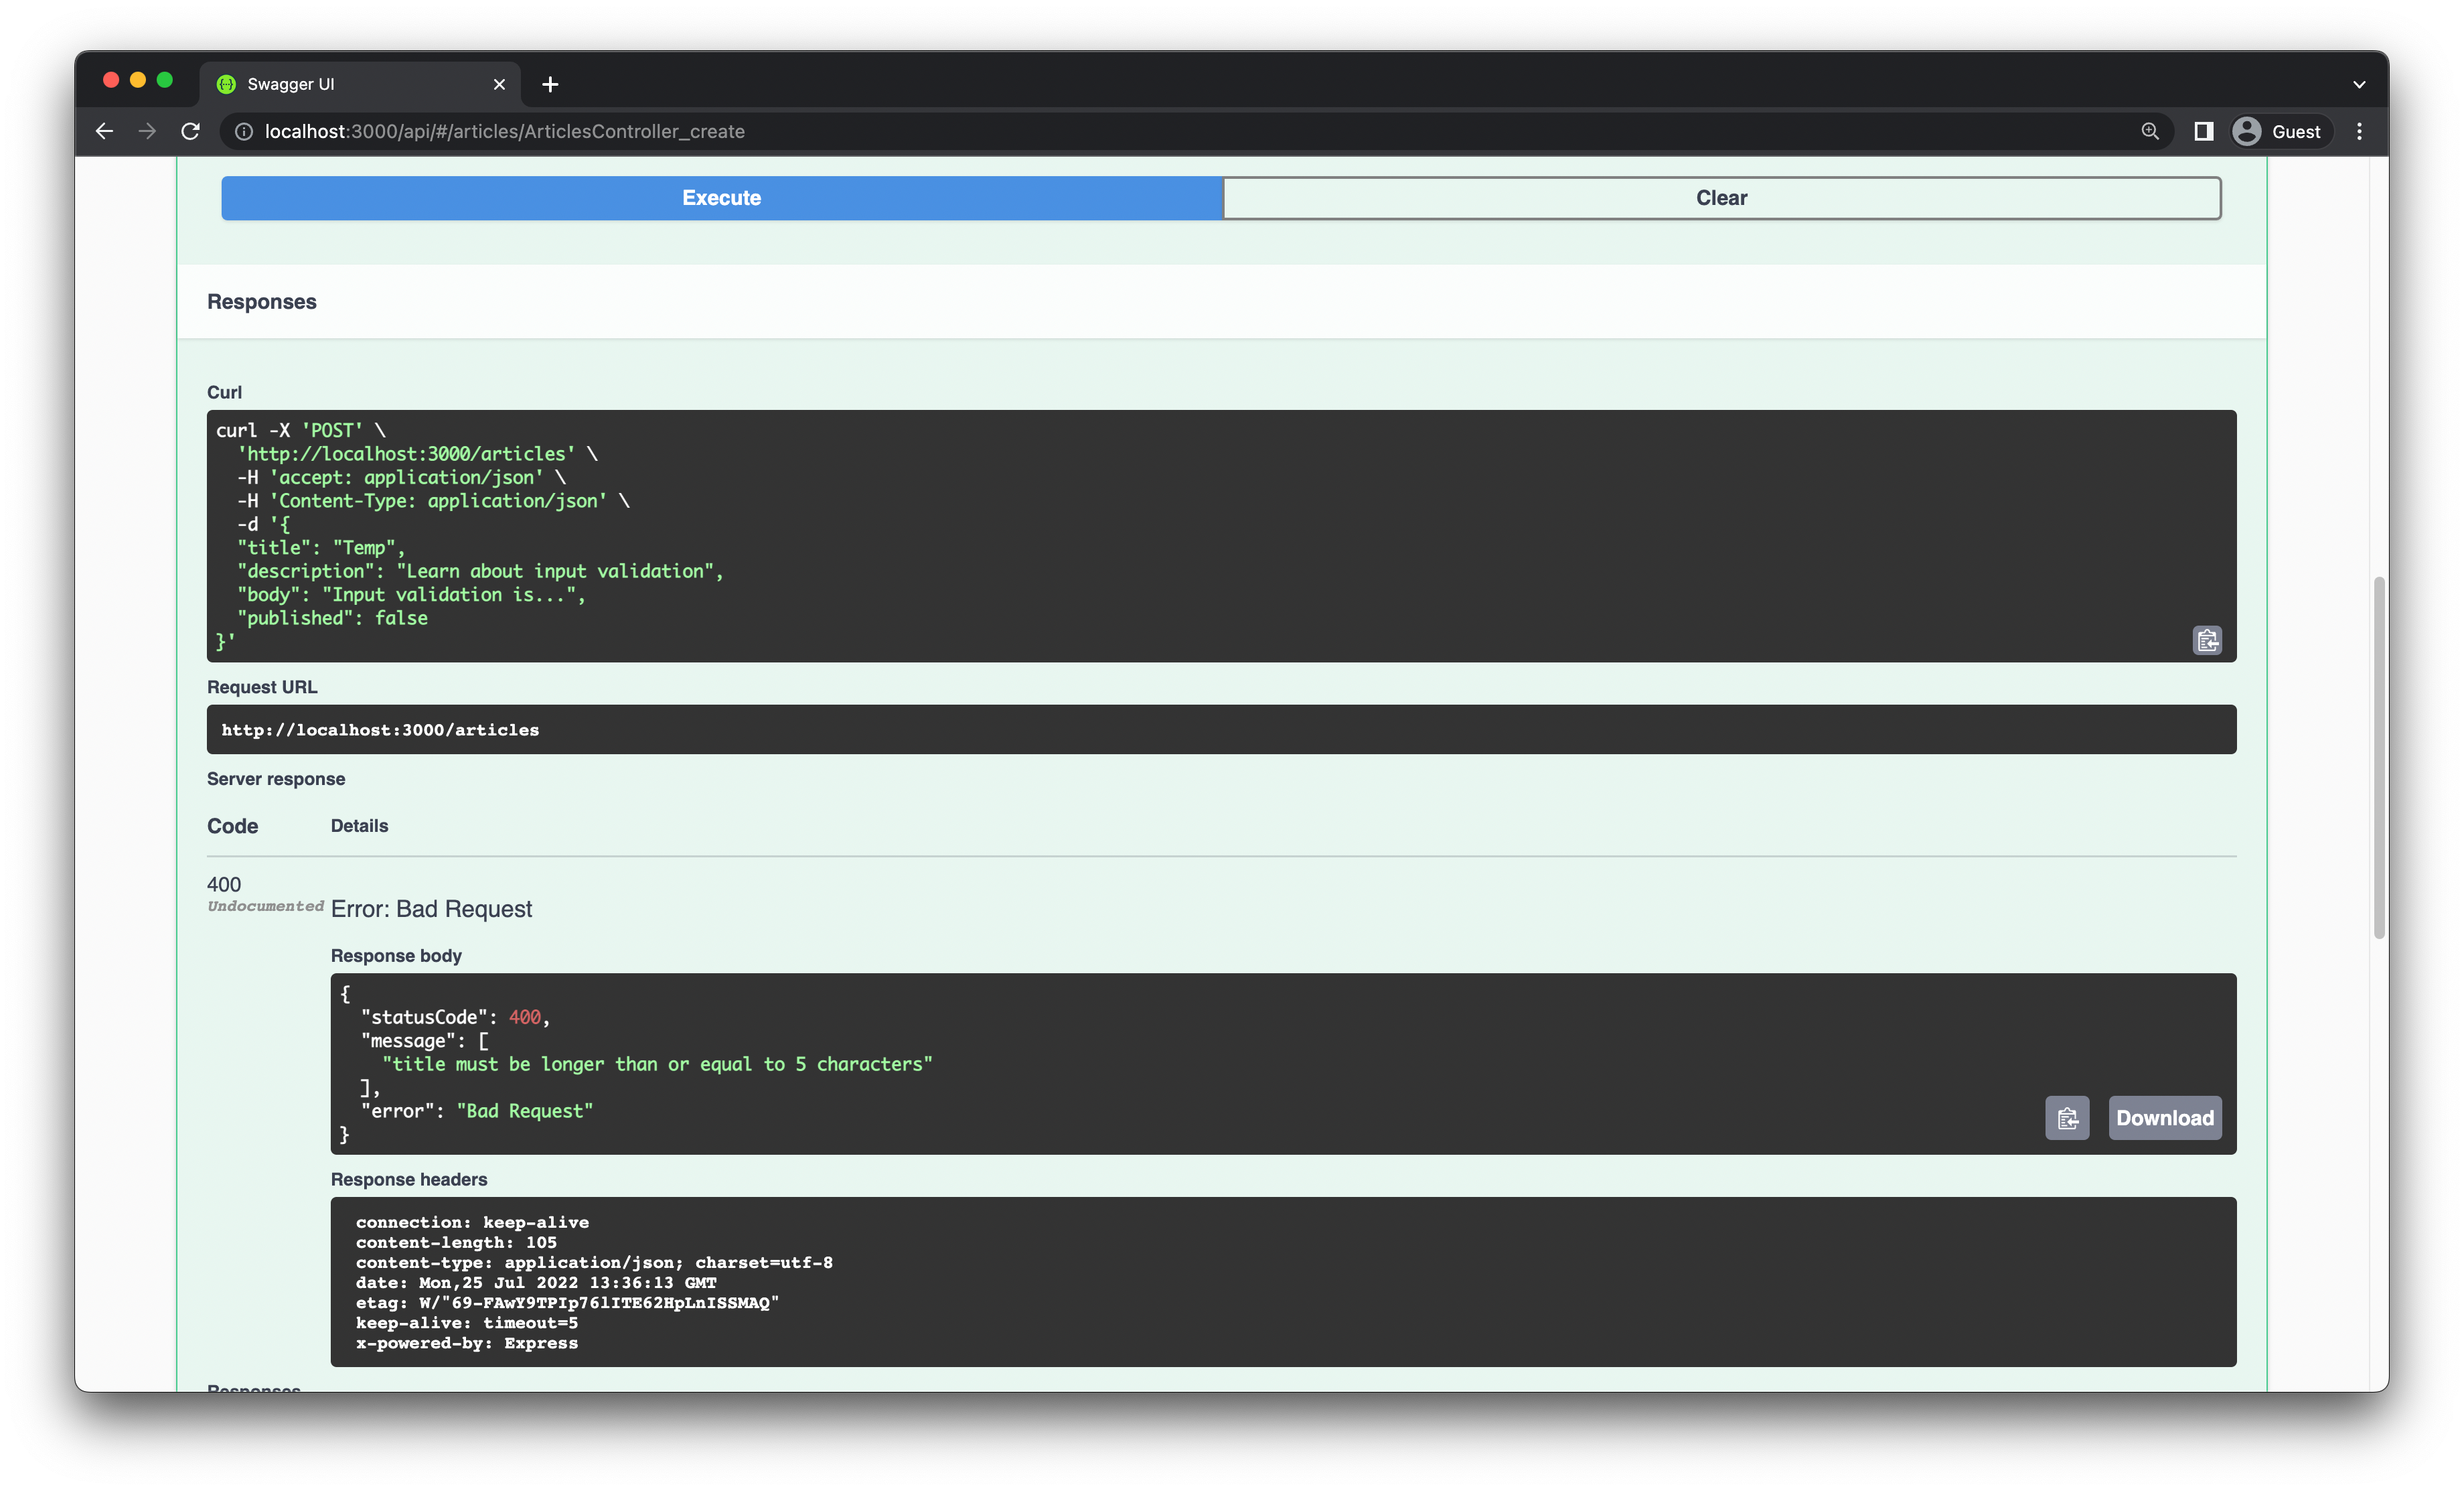
Task: Click the Responses section header to collapse
Action: click(260, 301)
